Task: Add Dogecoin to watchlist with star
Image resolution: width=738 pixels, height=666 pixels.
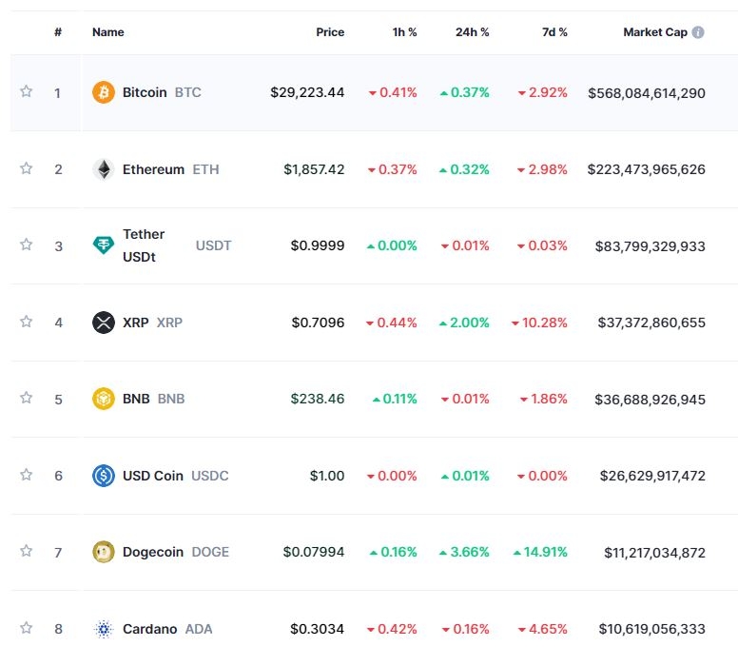Action: [27, 551]
